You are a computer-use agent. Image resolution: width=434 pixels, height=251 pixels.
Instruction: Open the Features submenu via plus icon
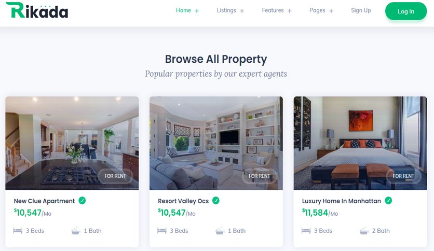(x=290, y=11)
